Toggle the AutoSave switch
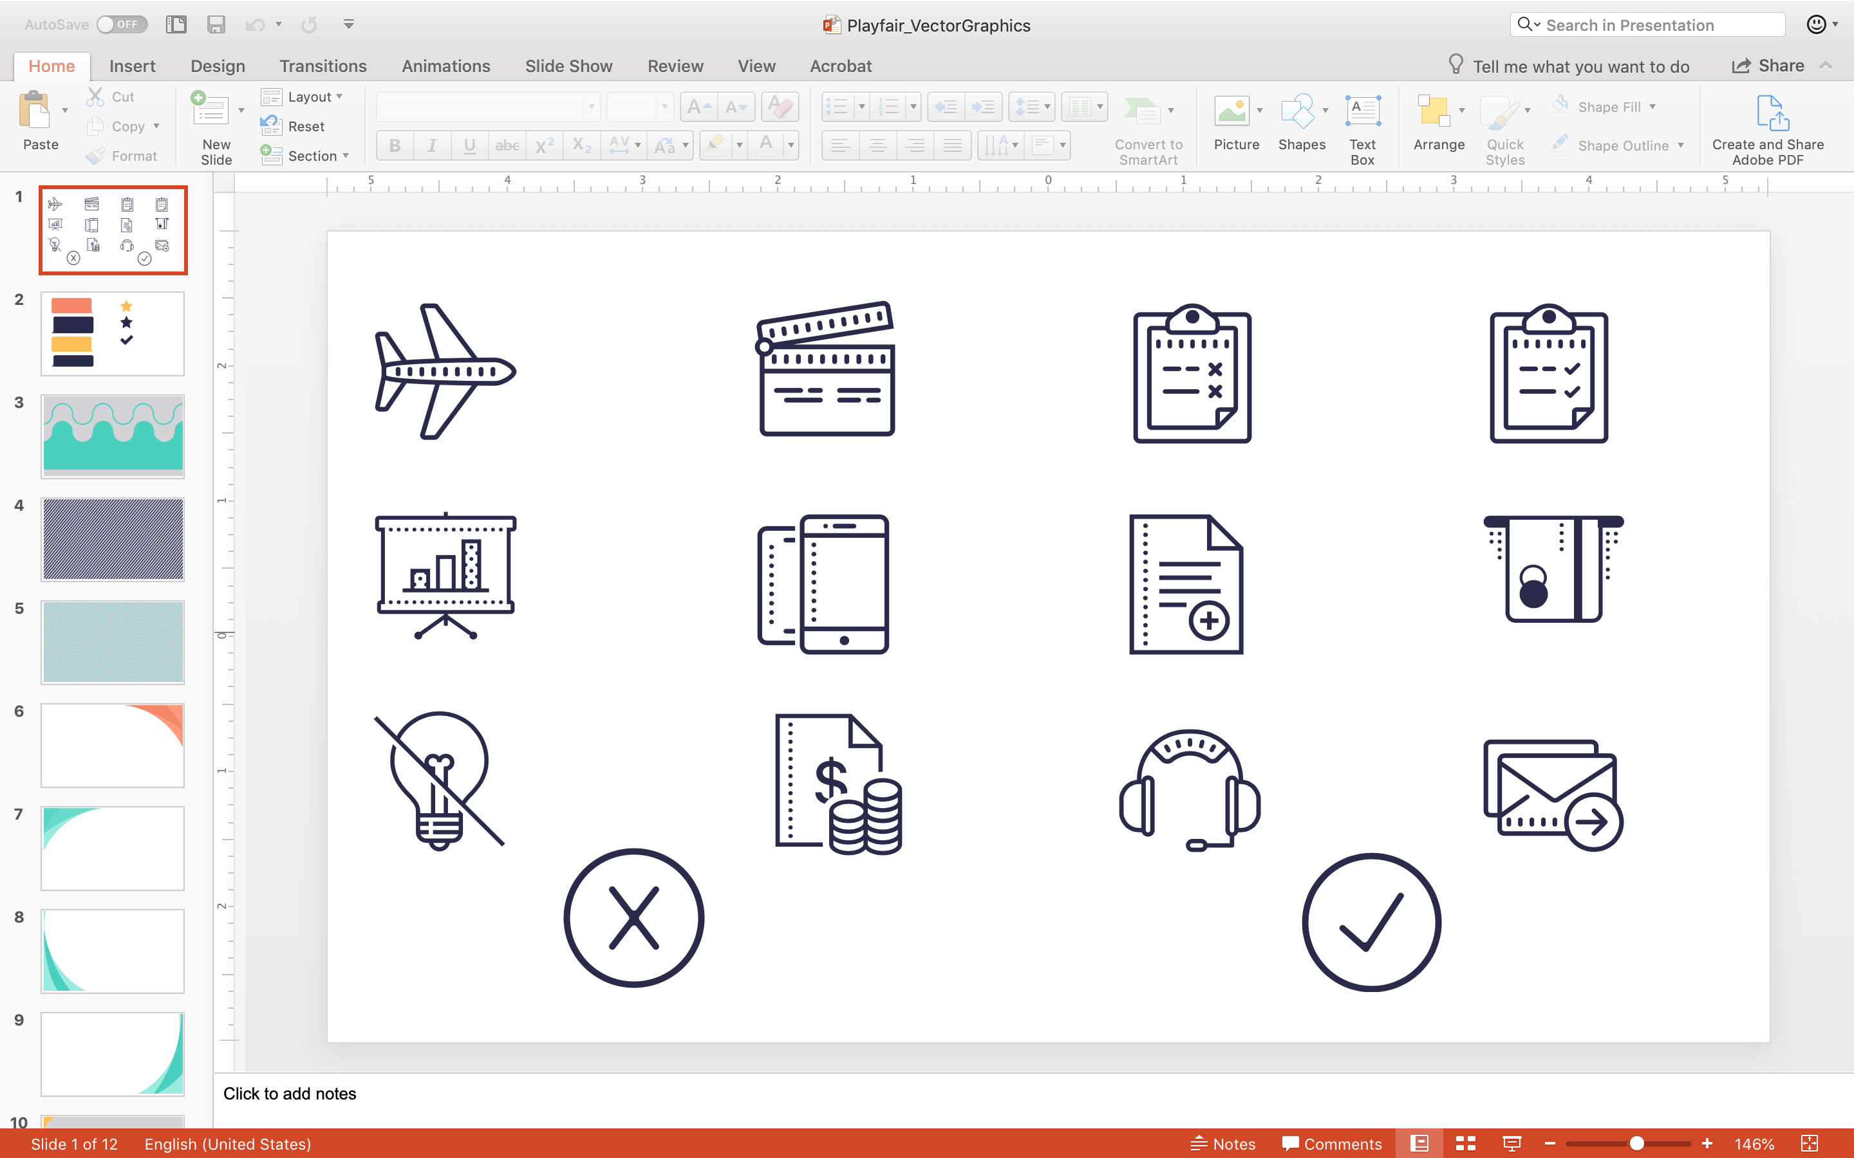 click(x=121, y=24)
